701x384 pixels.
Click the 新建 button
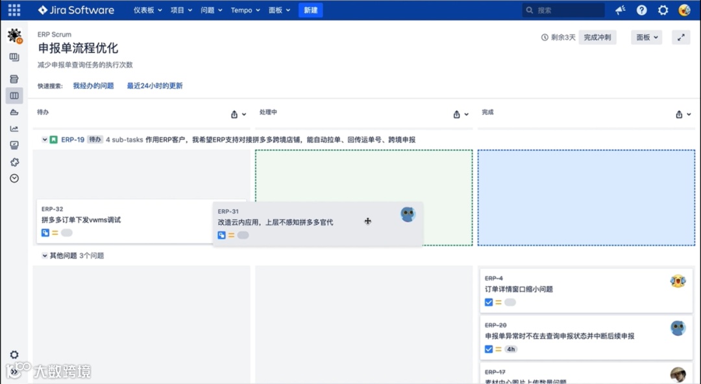(x=310, y=10)
